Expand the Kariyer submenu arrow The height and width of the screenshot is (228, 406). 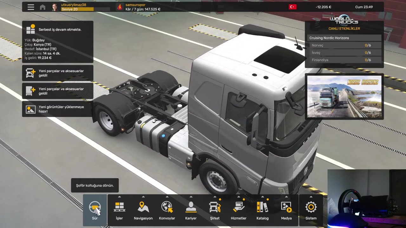(191, 197)
